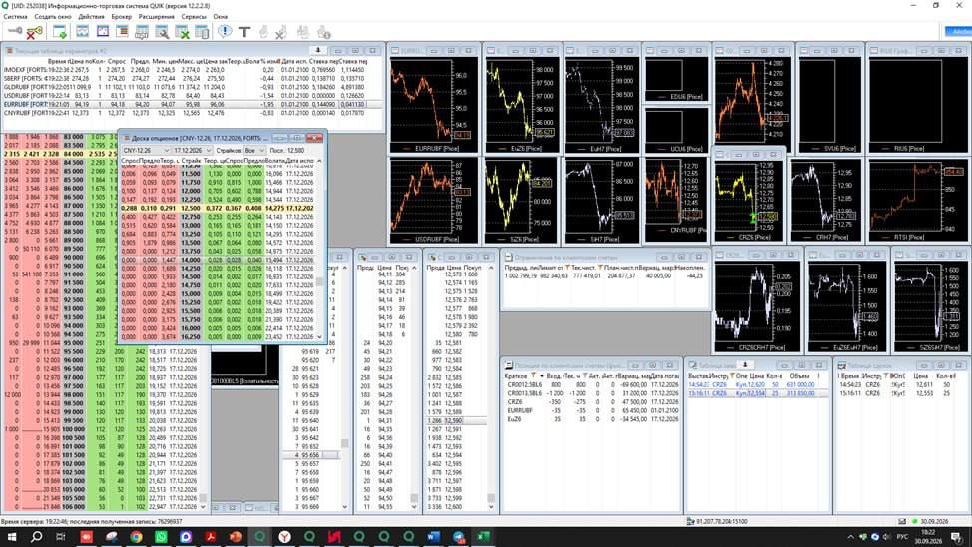Viewport: 972px width, 547px height.
Task: Open Excel from taskbar
Action: (x=484, y=536)
